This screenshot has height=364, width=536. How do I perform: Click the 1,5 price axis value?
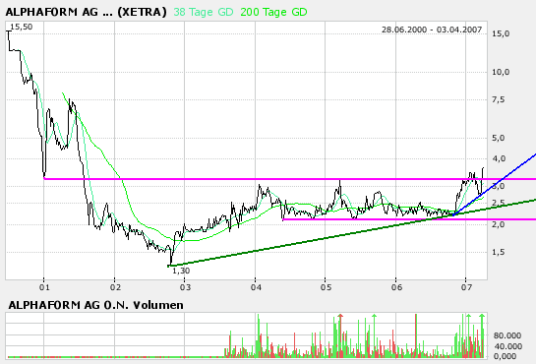click(498, 252)
